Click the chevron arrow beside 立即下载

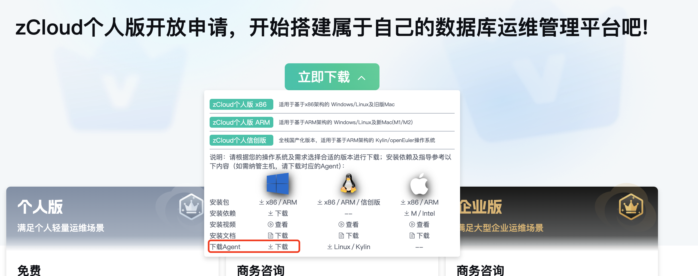tap(362, 78)
